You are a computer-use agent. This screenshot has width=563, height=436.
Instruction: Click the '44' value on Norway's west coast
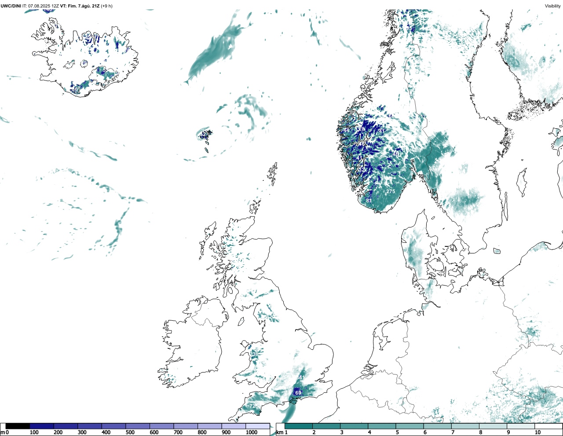coord(346,131)
